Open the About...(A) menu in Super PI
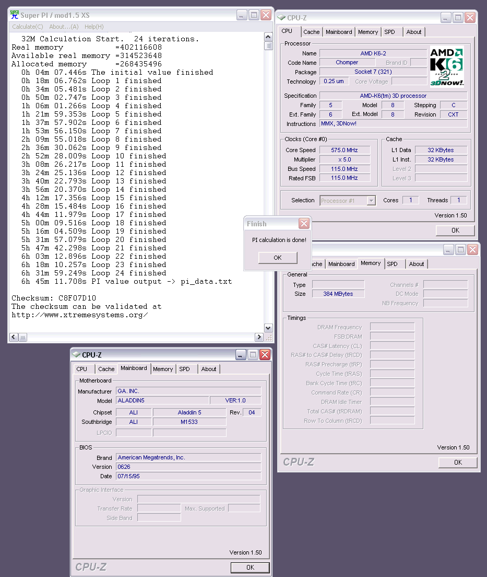The width and height of the screenshot is (487, 577). pyautogui.click(x=64, y=27)
